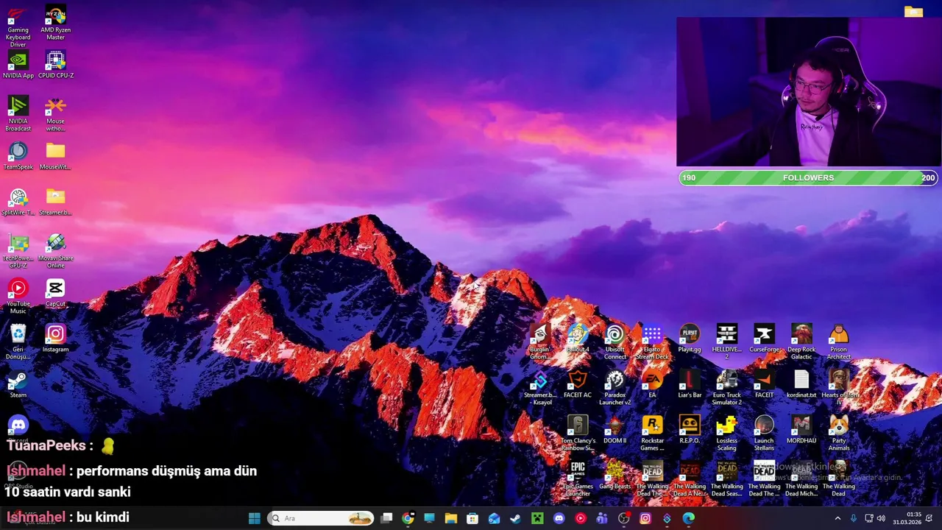Open Hearts of Iron IV shortcut
Screen dimensions: 942x530
point(838,388)
